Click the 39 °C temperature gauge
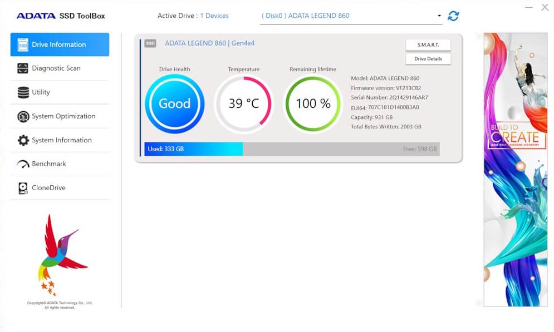The width and height of the screenshot is (554, 332). [x=244, y=104]
